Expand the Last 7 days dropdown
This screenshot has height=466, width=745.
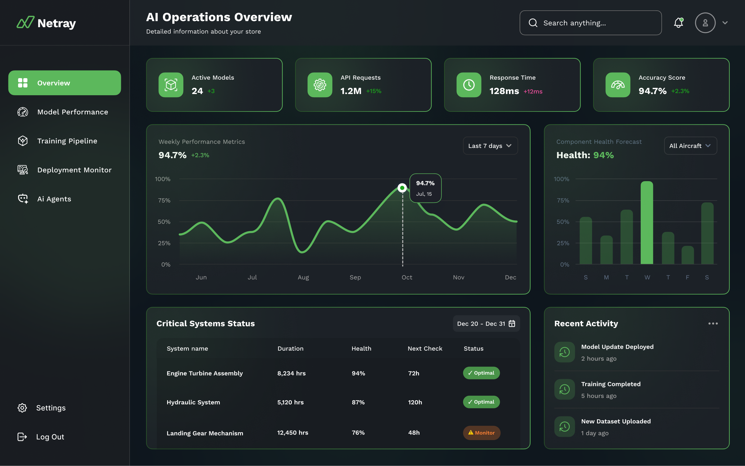pos(490,146)
